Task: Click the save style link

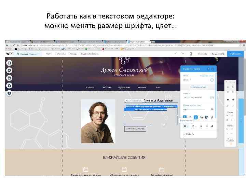Action: [x=207, y=76]
